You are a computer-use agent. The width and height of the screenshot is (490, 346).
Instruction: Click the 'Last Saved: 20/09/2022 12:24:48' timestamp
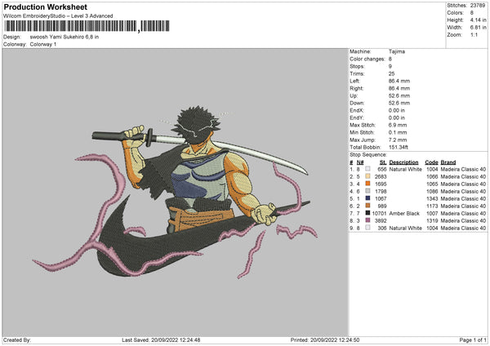(x=161, y=340)
